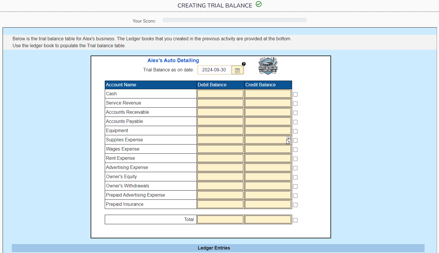This screenshot has width=439, height=253.
Task: Open the Trial Balance date field
Action: (214, 70)
